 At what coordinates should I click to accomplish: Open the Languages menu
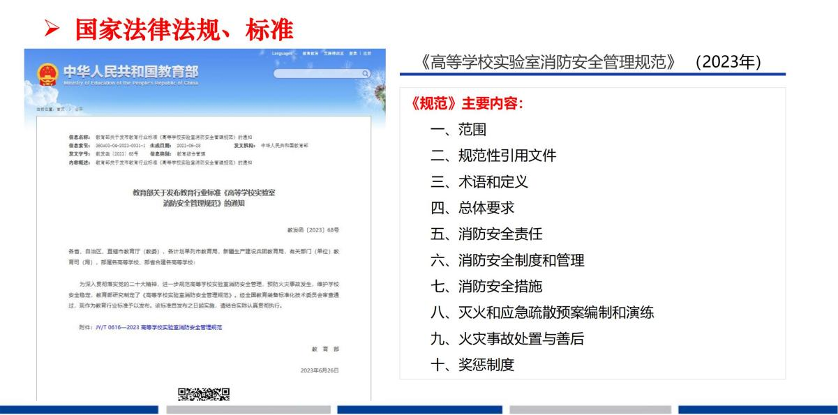tap(282, 54)
